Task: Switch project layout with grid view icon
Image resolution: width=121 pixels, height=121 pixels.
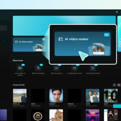Action: (119, 85)
